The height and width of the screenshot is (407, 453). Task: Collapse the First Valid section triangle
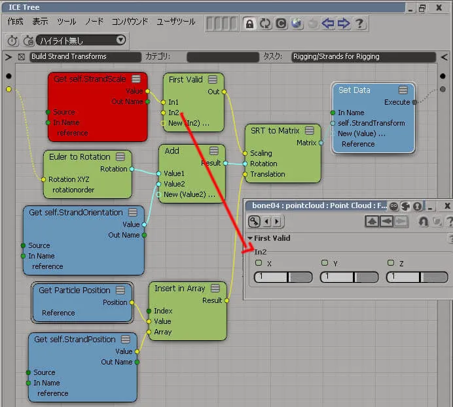(250, 238)
